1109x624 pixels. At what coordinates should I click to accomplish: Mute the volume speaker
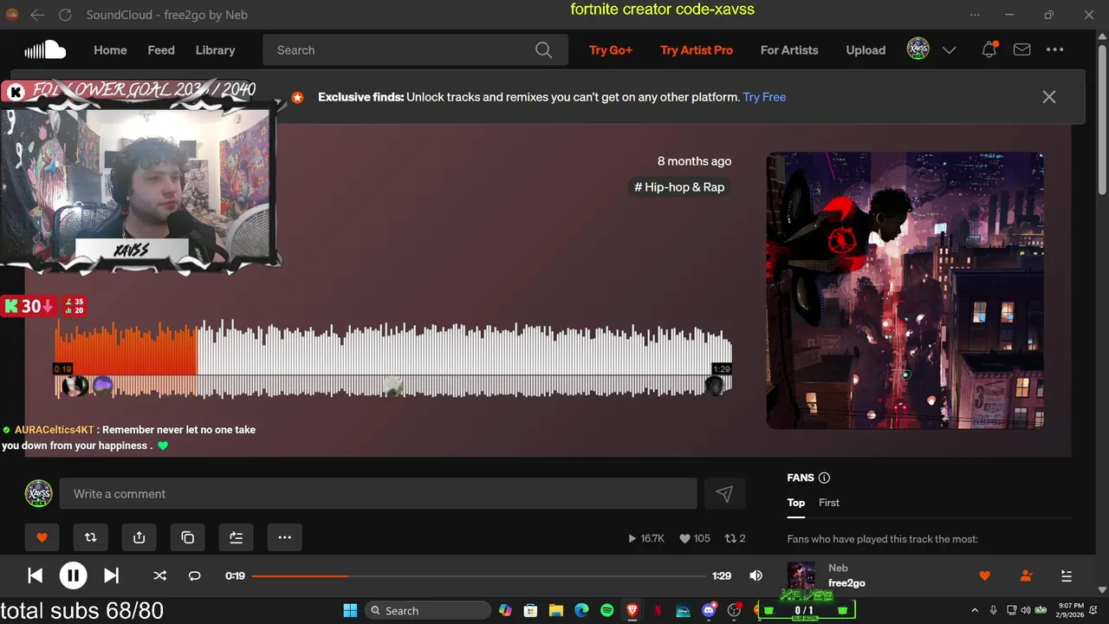tap(756, 575)
